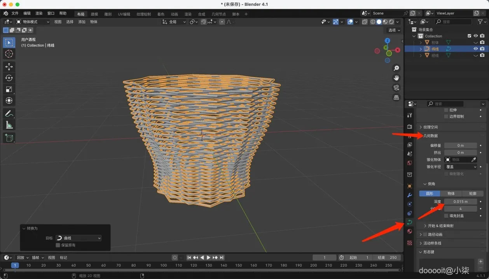
Task: Activate the Cursor tool
Action: point(9,53)
